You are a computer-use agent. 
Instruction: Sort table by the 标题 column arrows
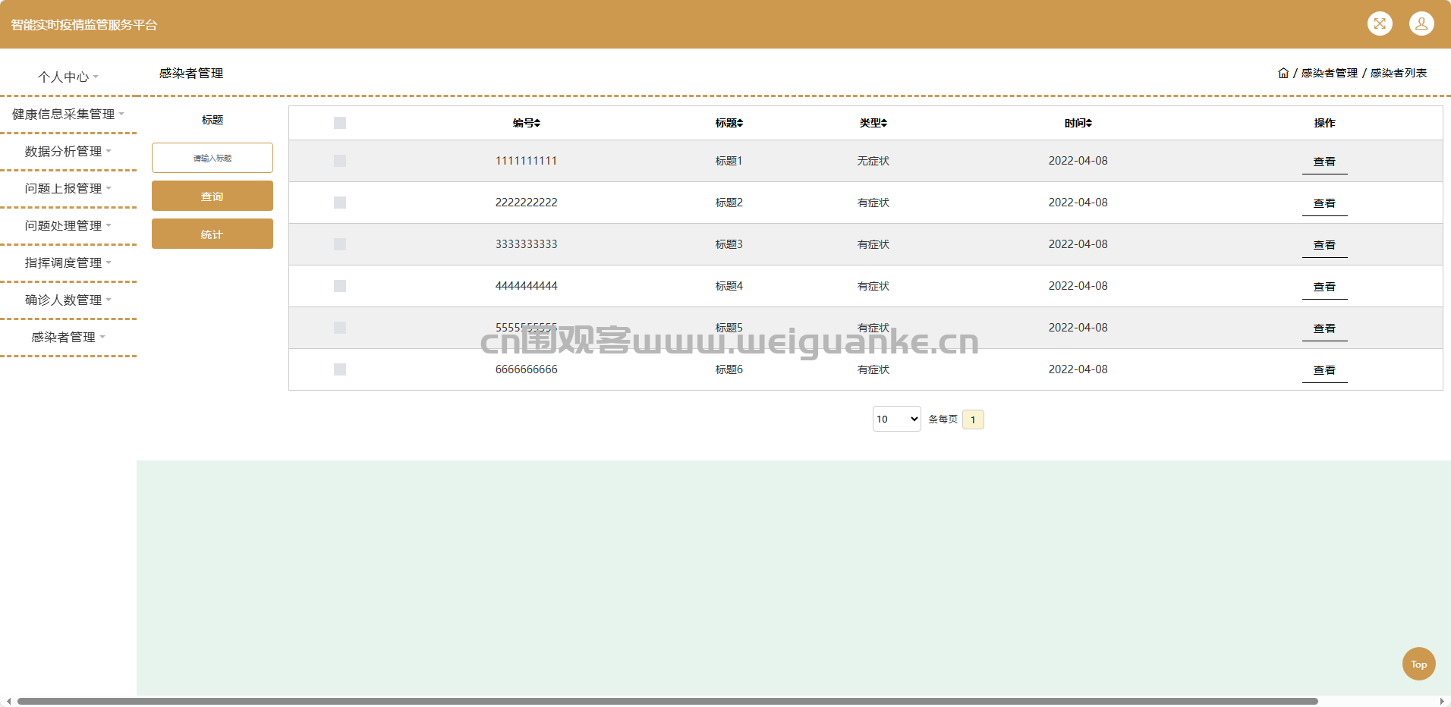pyautogui.click(x=740, y=123)
